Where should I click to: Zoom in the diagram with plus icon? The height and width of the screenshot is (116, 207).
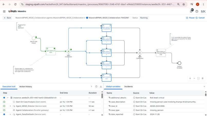[x=190, y=78]
